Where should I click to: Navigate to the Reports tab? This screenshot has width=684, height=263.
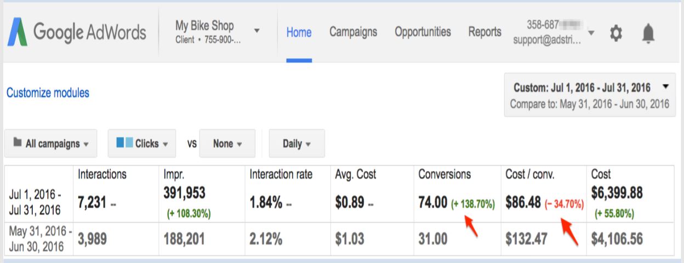[x=485, y=32]
